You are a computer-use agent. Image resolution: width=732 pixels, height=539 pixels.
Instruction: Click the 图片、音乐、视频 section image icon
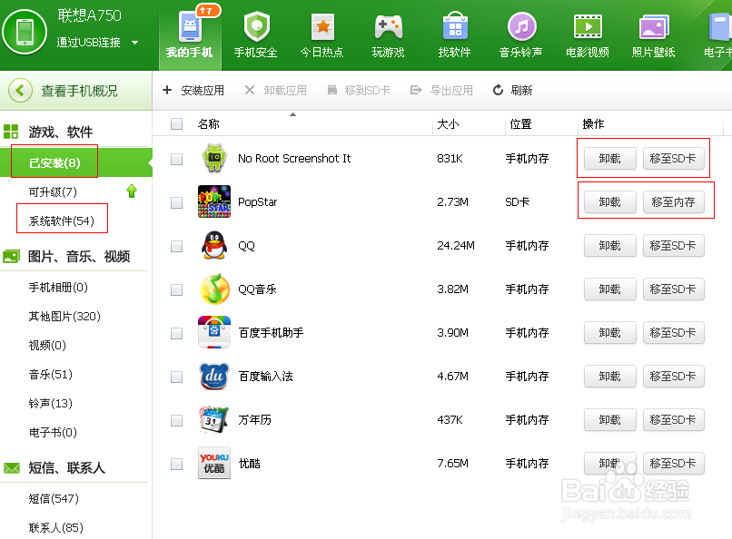click(x=11, y=256)
